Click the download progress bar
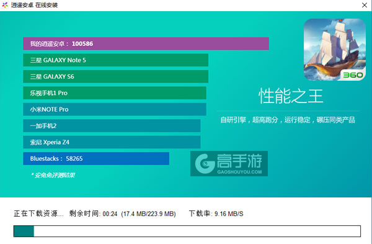Image resolution: width=372 pixels, height=244 pixels. [187, 231]
